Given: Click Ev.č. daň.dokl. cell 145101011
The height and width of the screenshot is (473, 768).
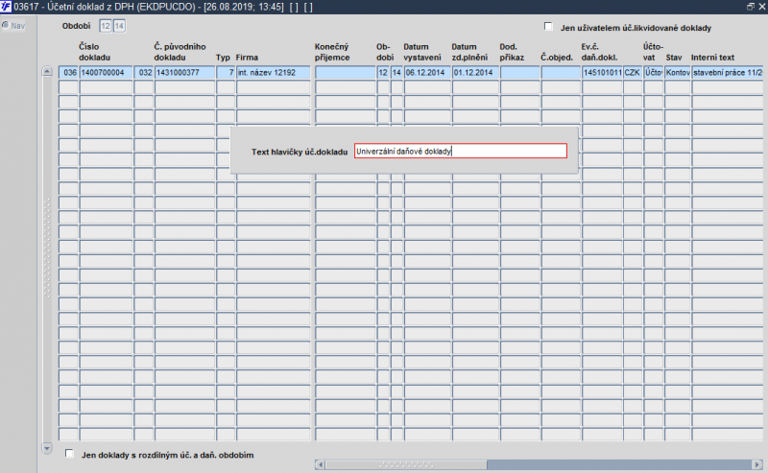Looking at the screenshot, I should point(602,73).
